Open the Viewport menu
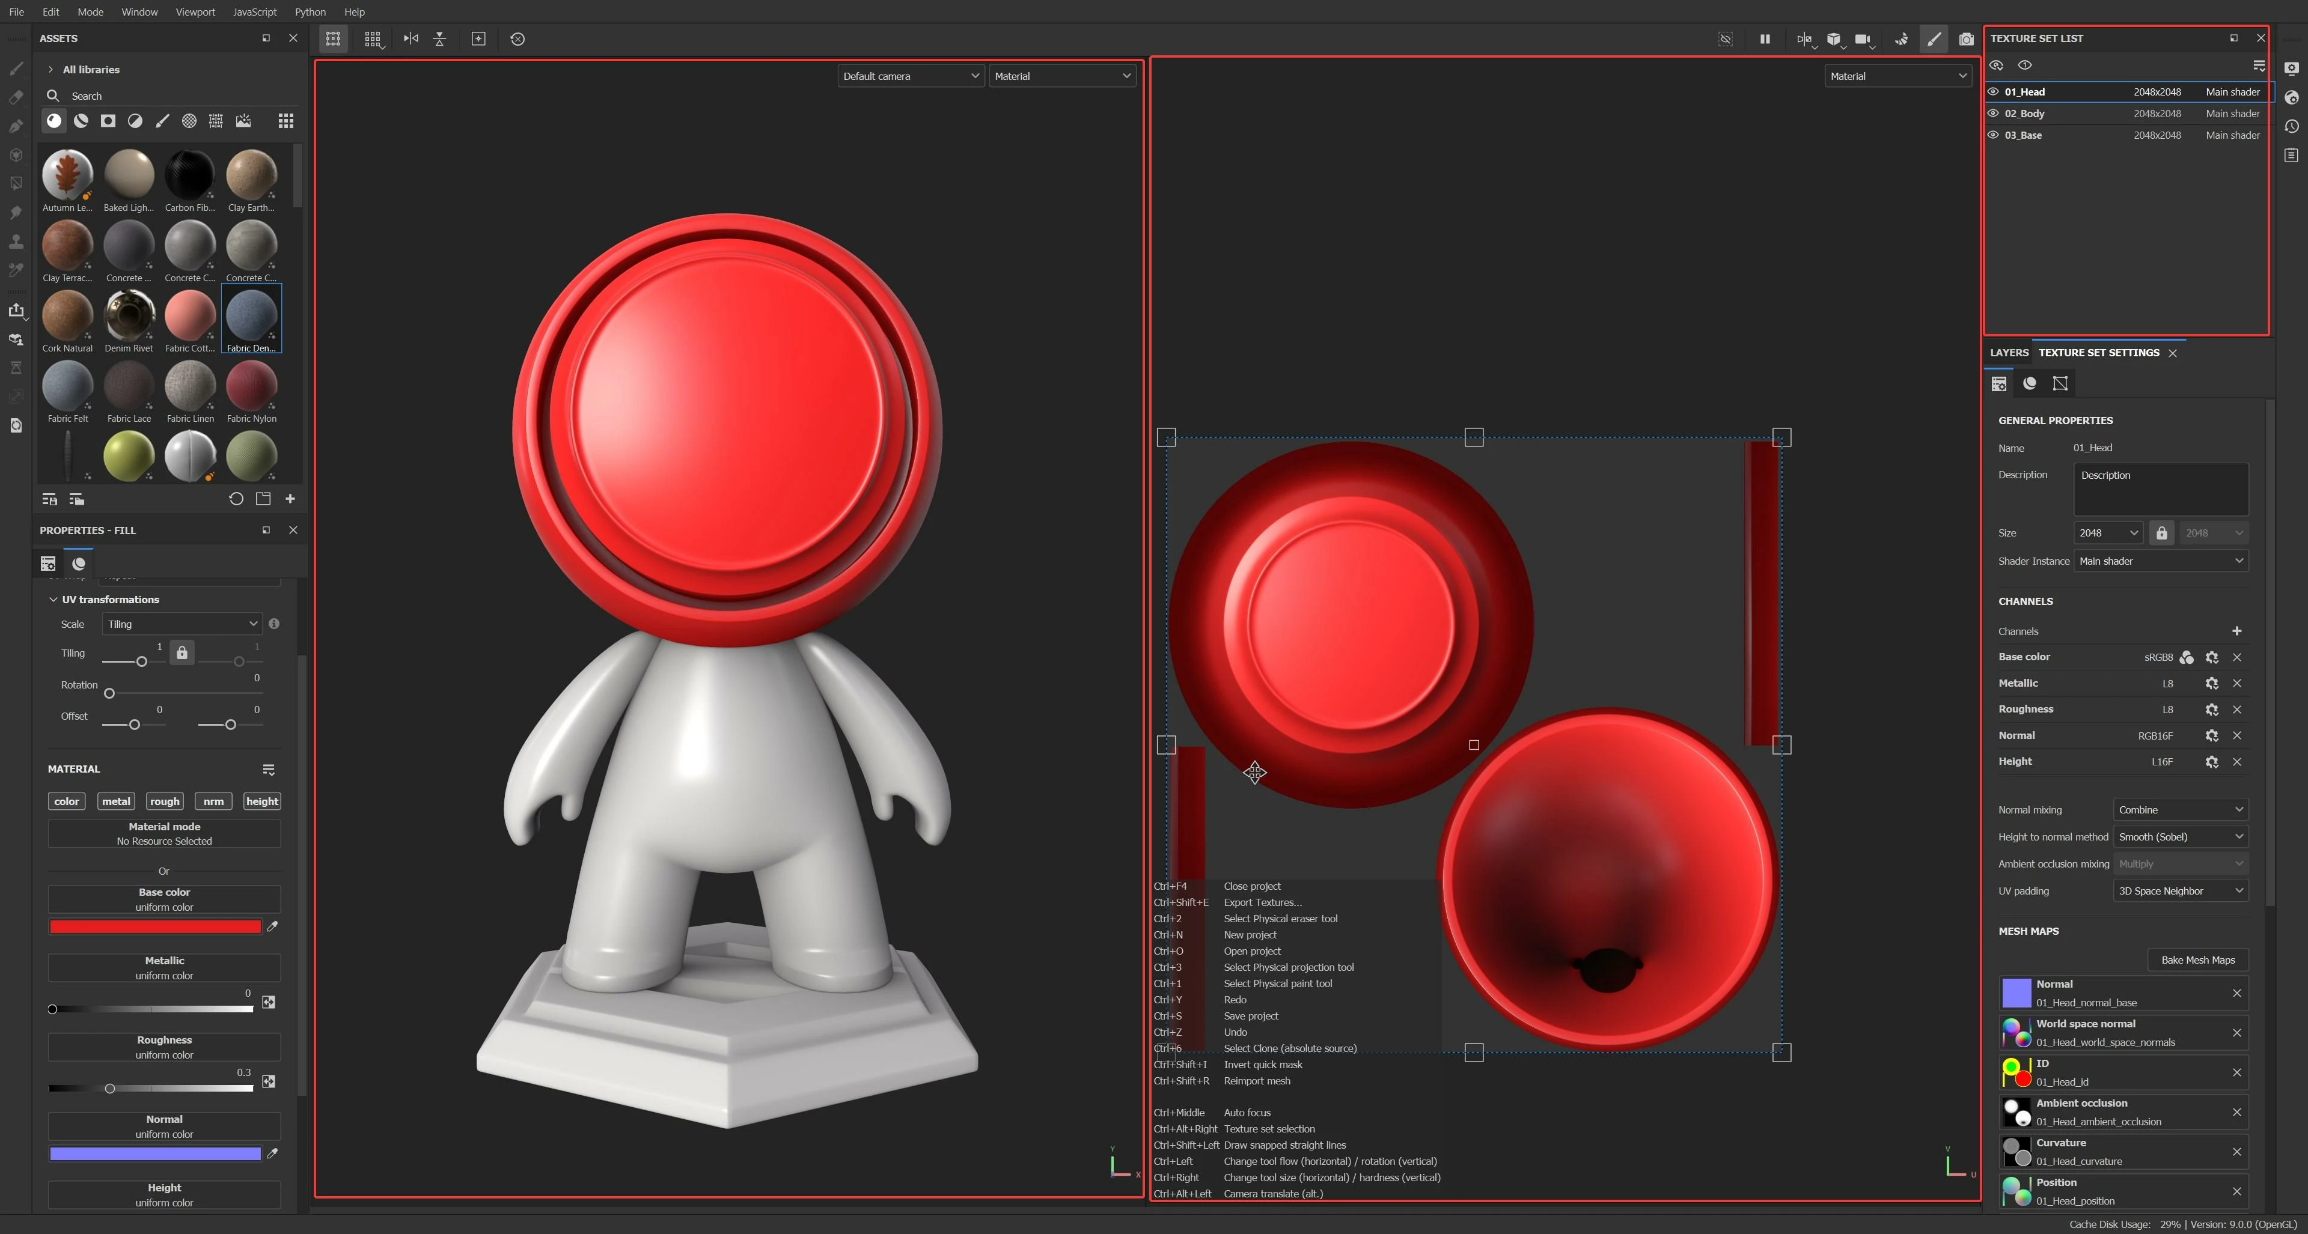The width and height of the screenshot is (2308, 1234). (x=194, y=11)
